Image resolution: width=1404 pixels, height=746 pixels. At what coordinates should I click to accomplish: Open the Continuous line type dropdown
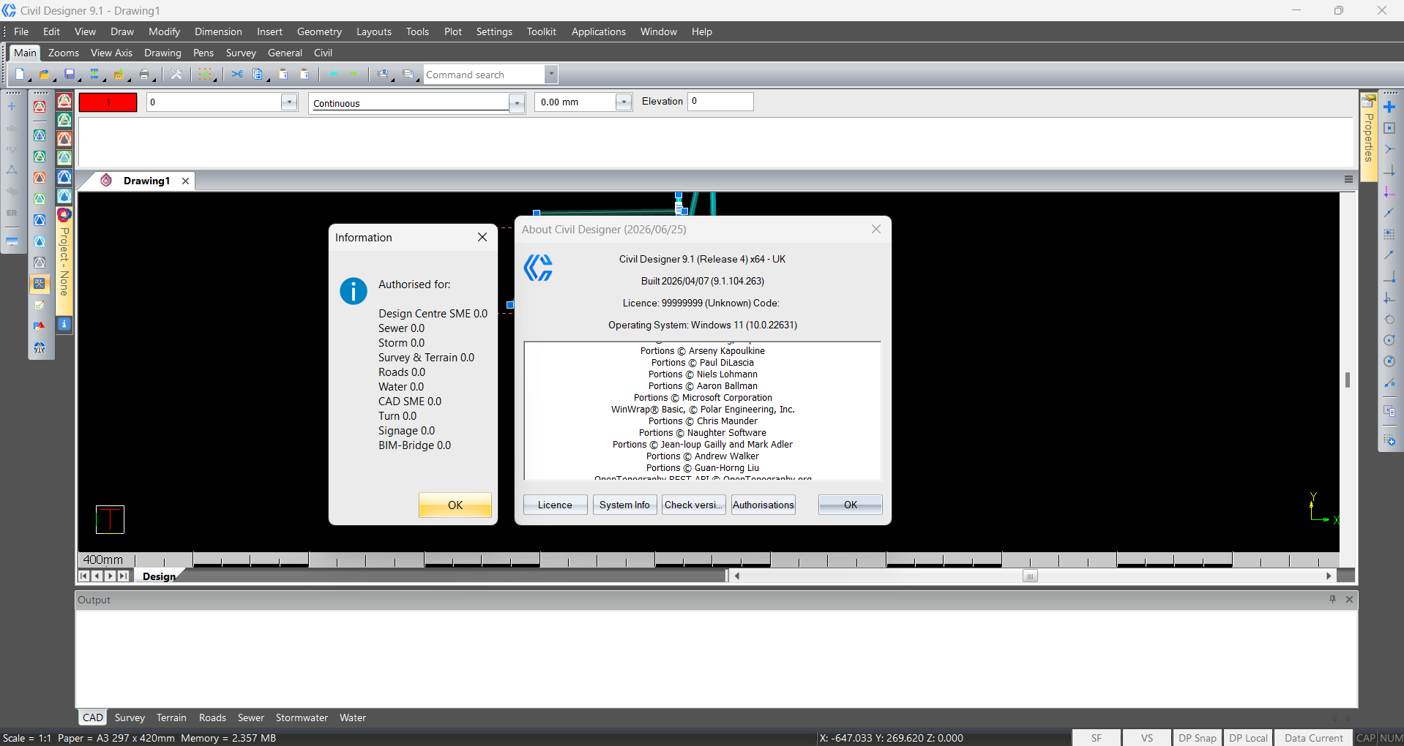pyautogui.click(x=517, y=103)
